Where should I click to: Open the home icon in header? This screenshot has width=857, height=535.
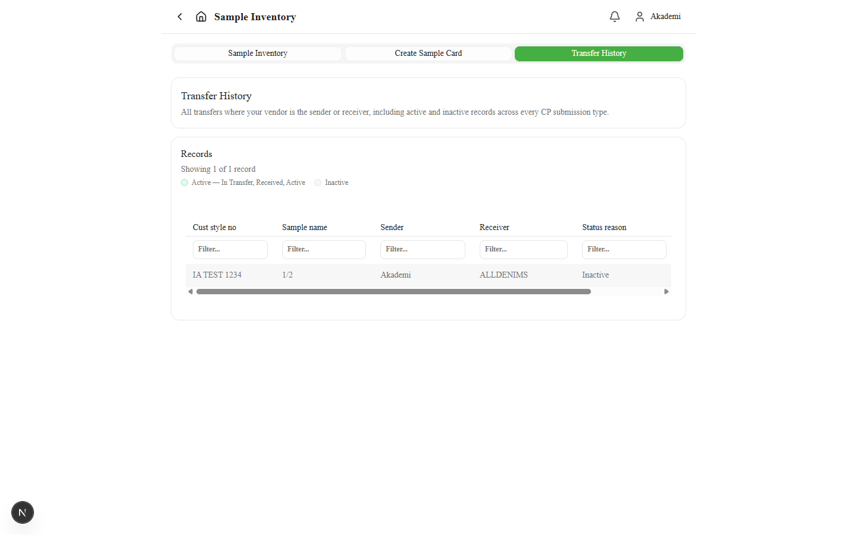(x=201, y=17)
